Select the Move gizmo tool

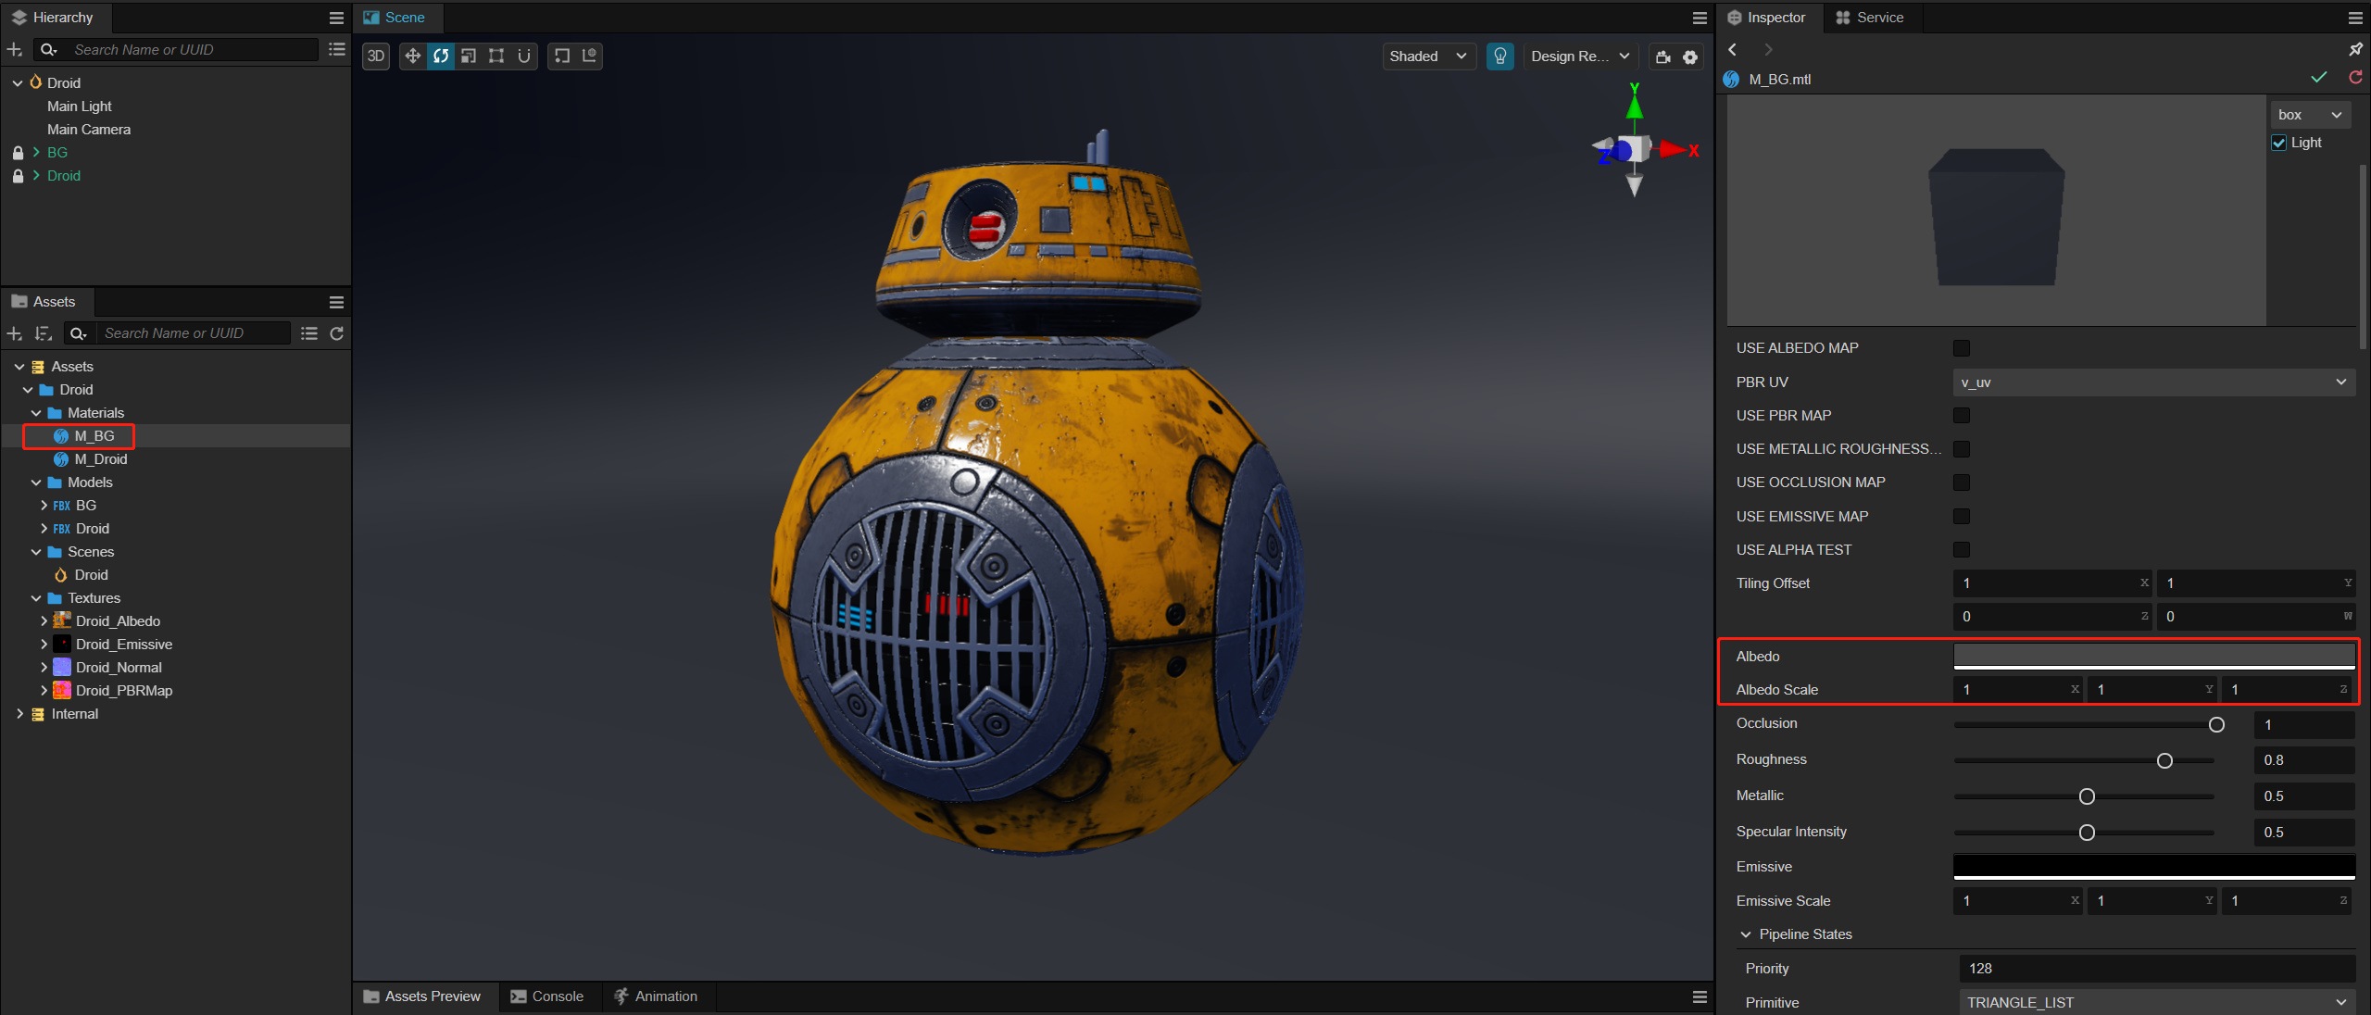tap(413, 56)
